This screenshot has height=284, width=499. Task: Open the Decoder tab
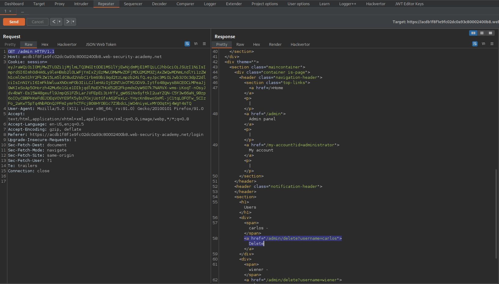[159, 4]
